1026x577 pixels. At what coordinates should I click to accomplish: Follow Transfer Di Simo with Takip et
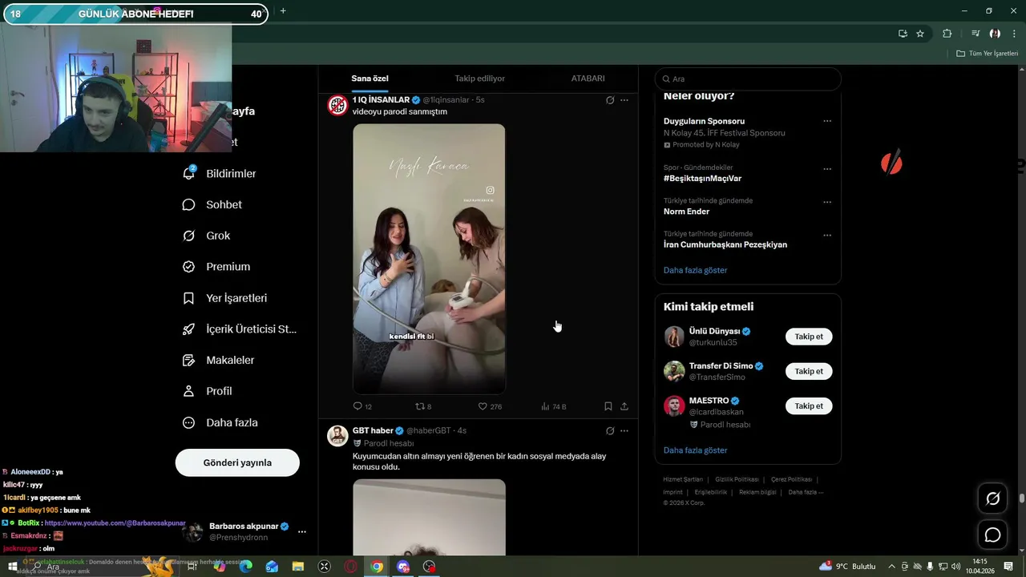pos(809,371)
